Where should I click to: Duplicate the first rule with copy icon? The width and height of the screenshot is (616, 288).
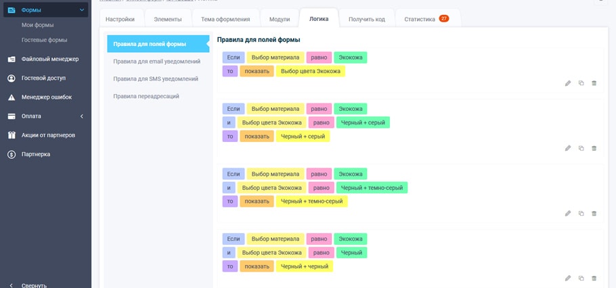581,83
